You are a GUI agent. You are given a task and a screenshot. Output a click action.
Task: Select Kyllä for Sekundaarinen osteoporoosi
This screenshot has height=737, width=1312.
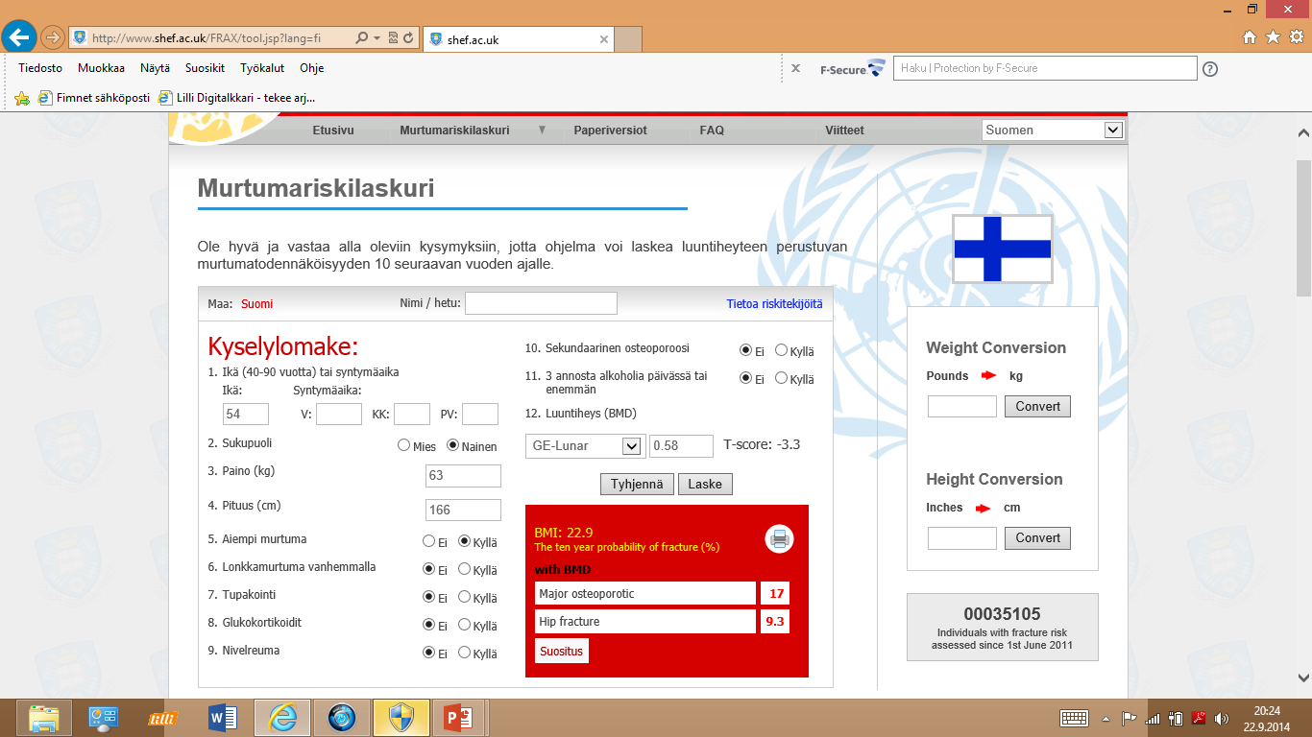click(x=781, y=350)
